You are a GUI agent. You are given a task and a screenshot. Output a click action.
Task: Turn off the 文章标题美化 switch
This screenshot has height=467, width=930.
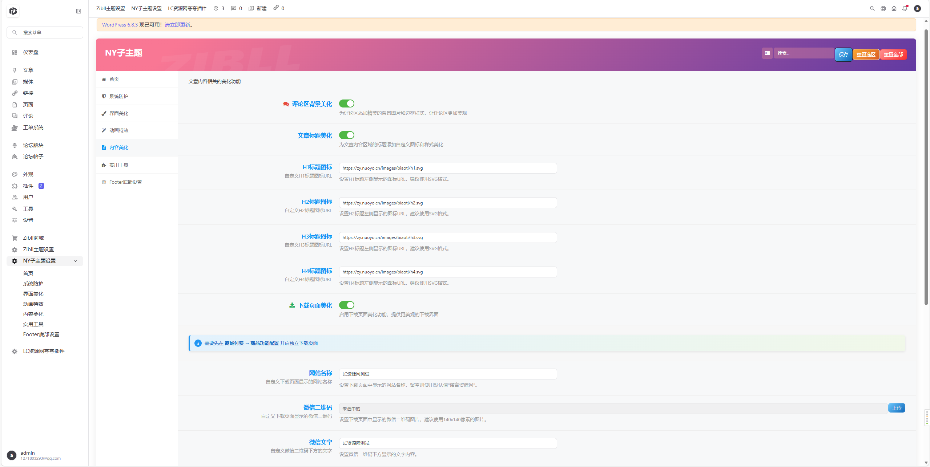click(346, 135)
